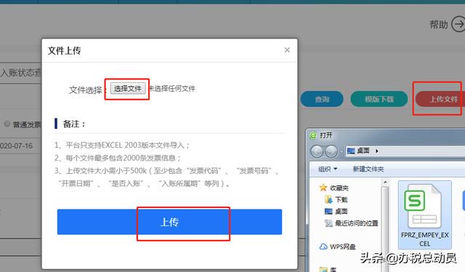
Task: Select the 普通发票 radio button
Action: pyautogui.click(x=7, y=124)
